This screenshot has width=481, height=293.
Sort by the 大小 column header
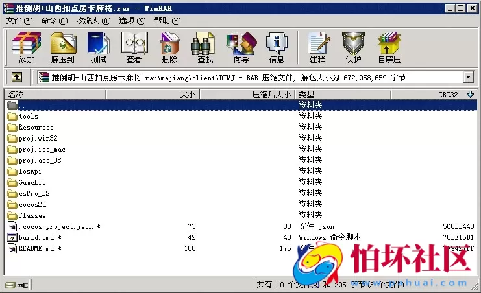153,95
